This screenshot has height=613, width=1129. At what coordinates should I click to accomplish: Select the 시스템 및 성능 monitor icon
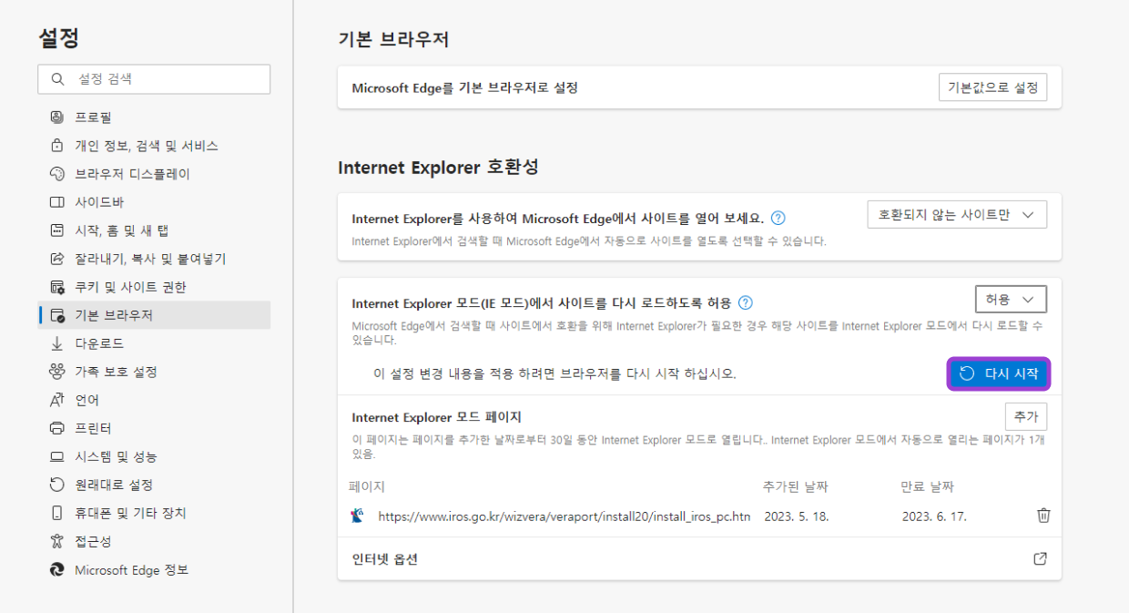click(56, 455)
